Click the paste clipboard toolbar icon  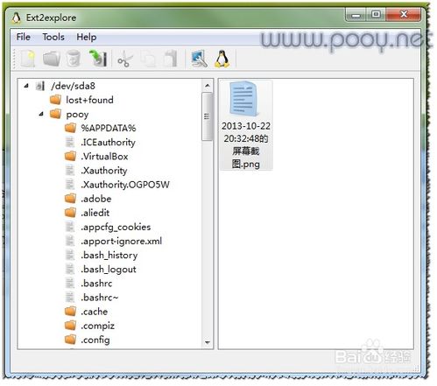tap(171, 59)
